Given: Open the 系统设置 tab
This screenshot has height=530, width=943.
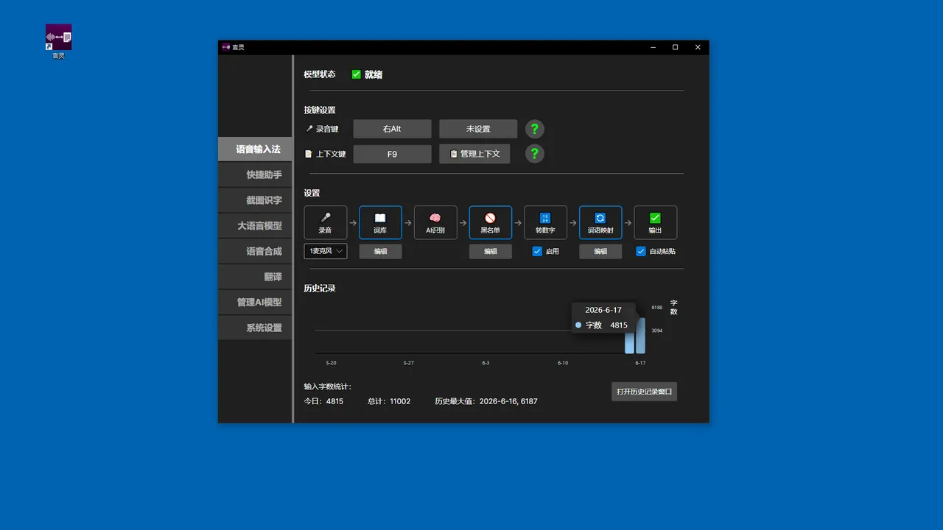Looking at the screenshot, I should click(255, 328).
